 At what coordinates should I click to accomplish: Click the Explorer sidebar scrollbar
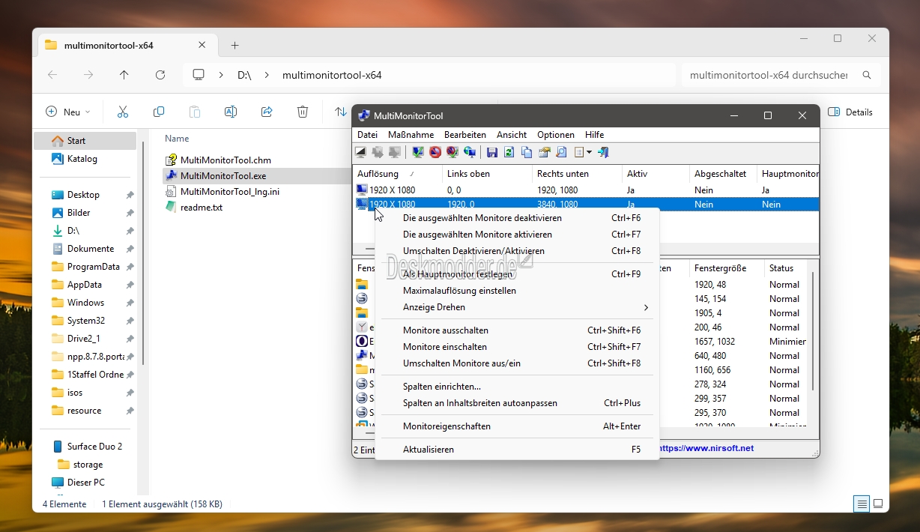tap(142, 255)
